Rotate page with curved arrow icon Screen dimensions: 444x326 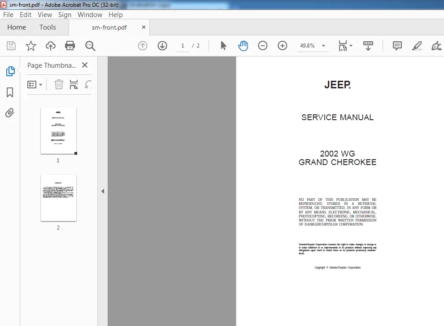point(88,84)
